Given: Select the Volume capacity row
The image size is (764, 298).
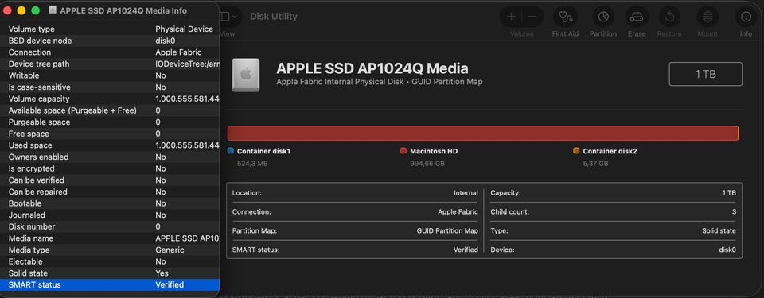Looking at the screenshot, I should pos(110,99).
